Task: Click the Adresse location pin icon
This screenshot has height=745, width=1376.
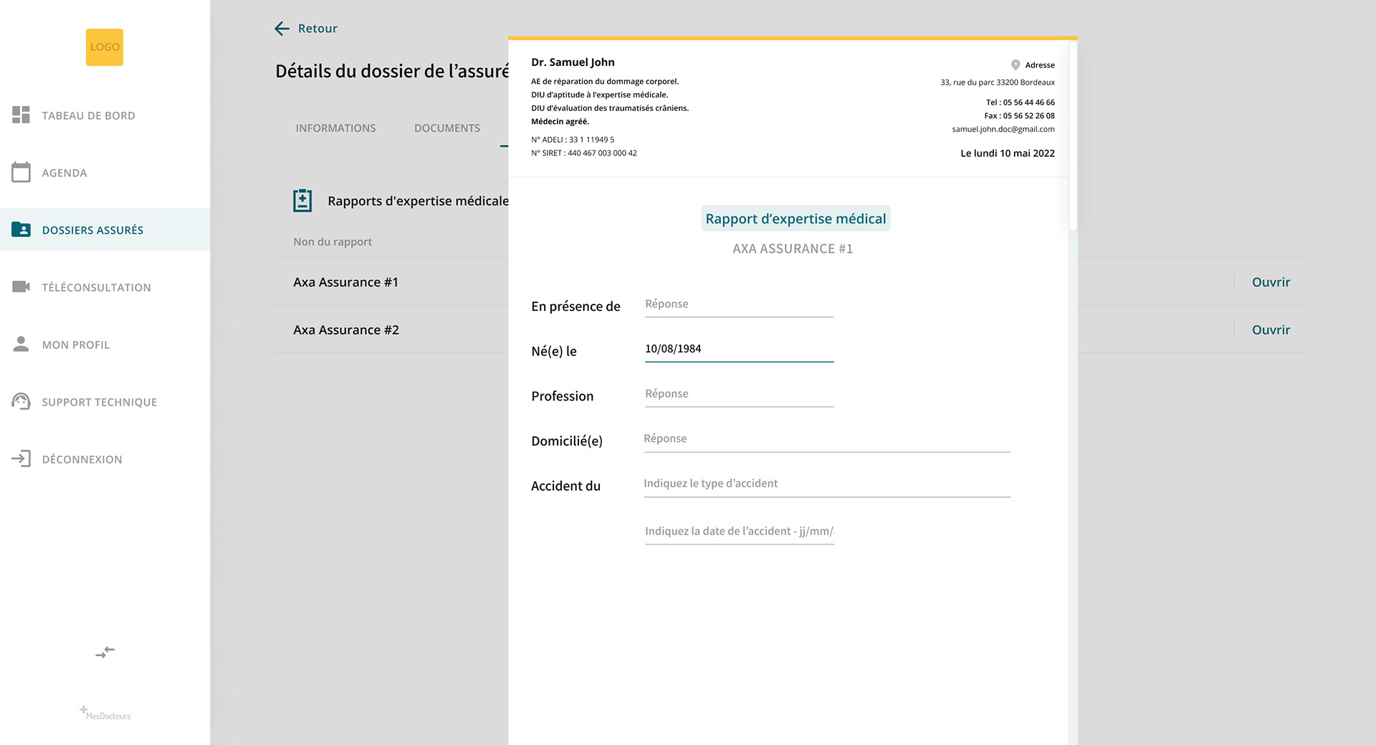Action: (1016, 64)
